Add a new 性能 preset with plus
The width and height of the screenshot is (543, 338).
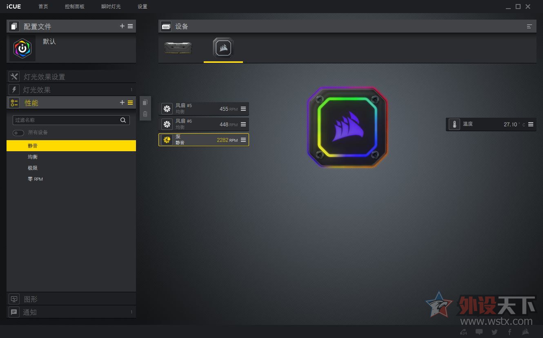122,103
